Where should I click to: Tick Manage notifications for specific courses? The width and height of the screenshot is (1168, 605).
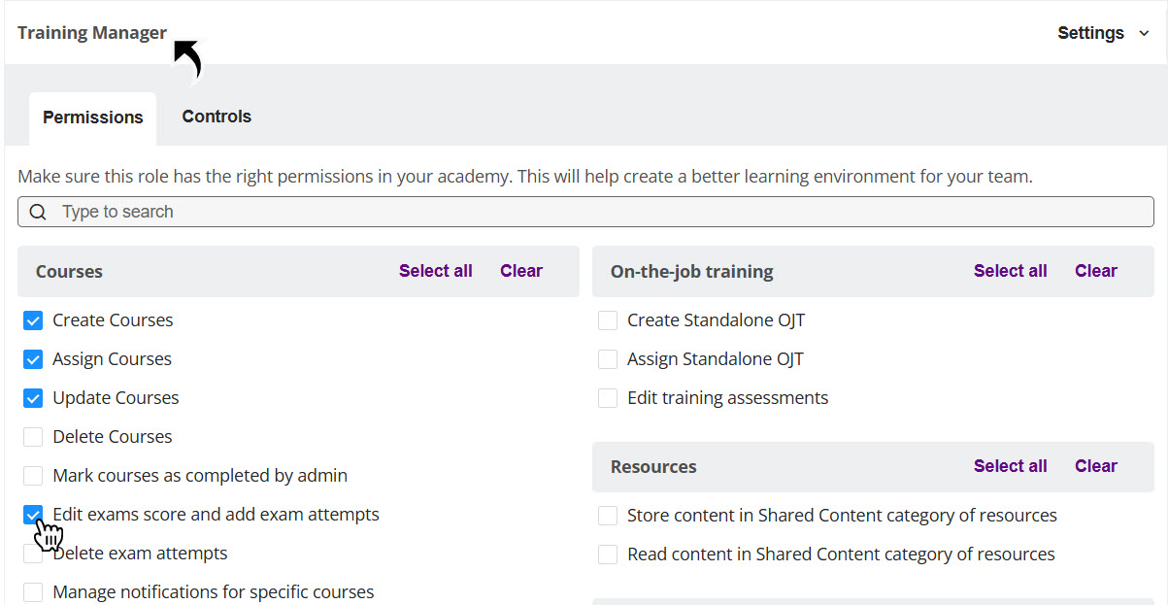(33, 592)
